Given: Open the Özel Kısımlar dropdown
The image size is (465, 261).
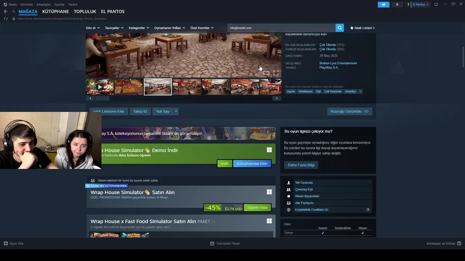Looking at the screenshot, I should (202, 28).
